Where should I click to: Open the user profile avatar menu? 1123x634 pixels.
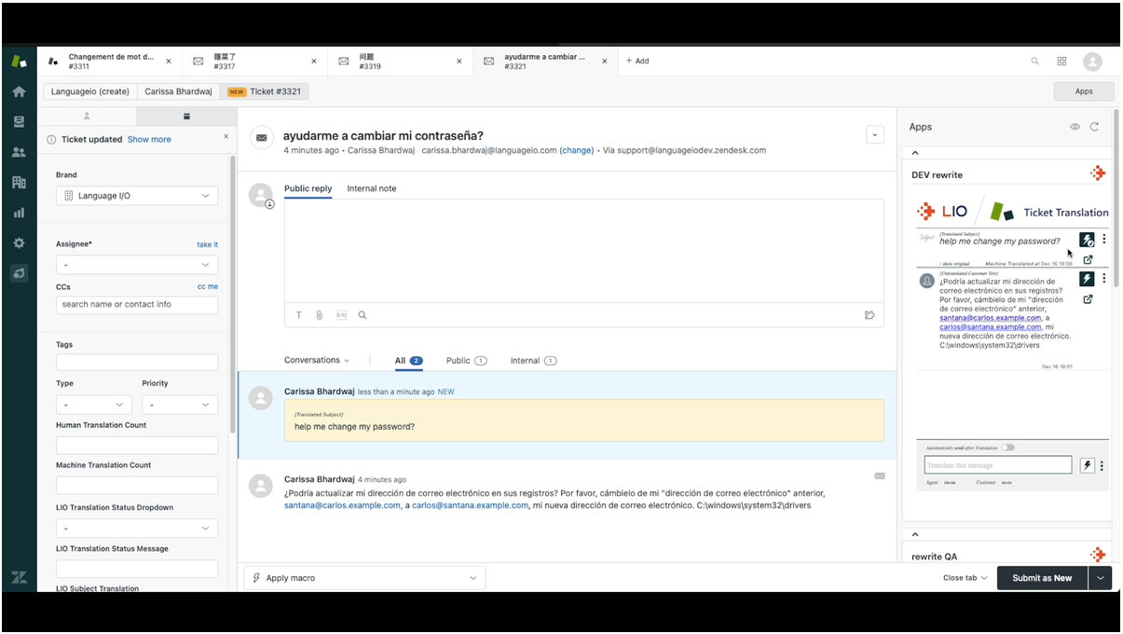tap(1092, 61)
